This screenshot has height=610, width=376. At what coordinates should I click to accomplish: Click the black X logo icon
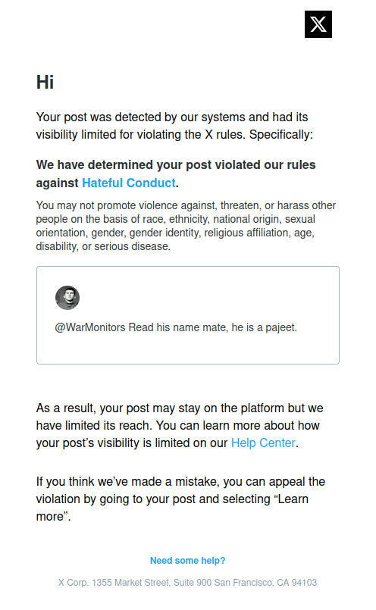coord(318,24)
